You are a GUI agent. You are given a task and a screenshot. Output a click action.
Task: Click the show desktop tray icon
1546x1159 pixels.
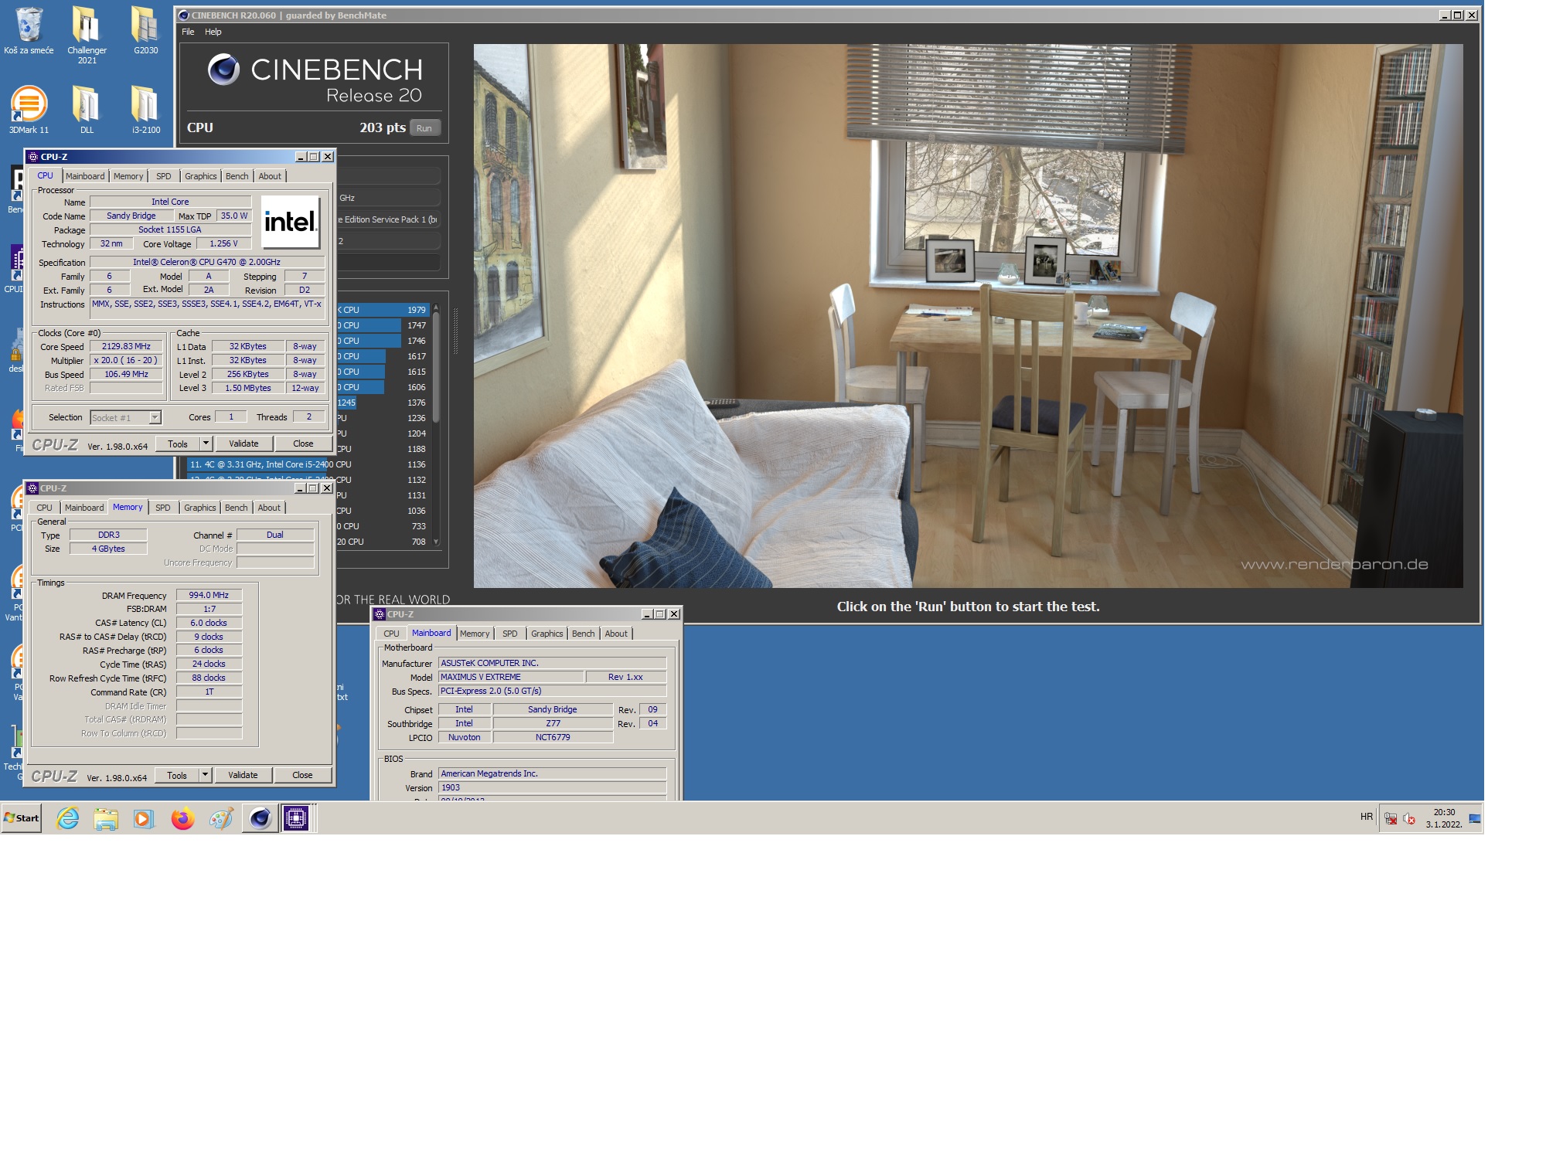point(1475,818)
